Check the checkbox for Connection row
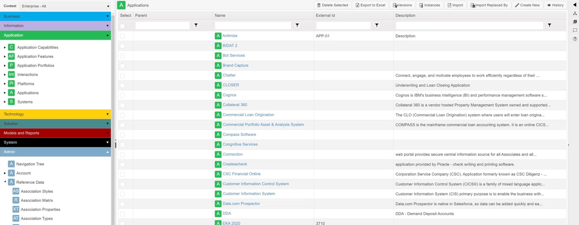Viewport: 579px width, 225px height. [x=122, y=155]
